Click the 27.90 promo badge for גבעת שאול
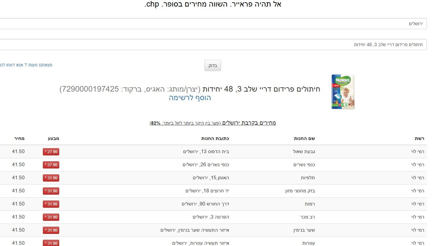The image size is (437, 246). pos(51,152)
